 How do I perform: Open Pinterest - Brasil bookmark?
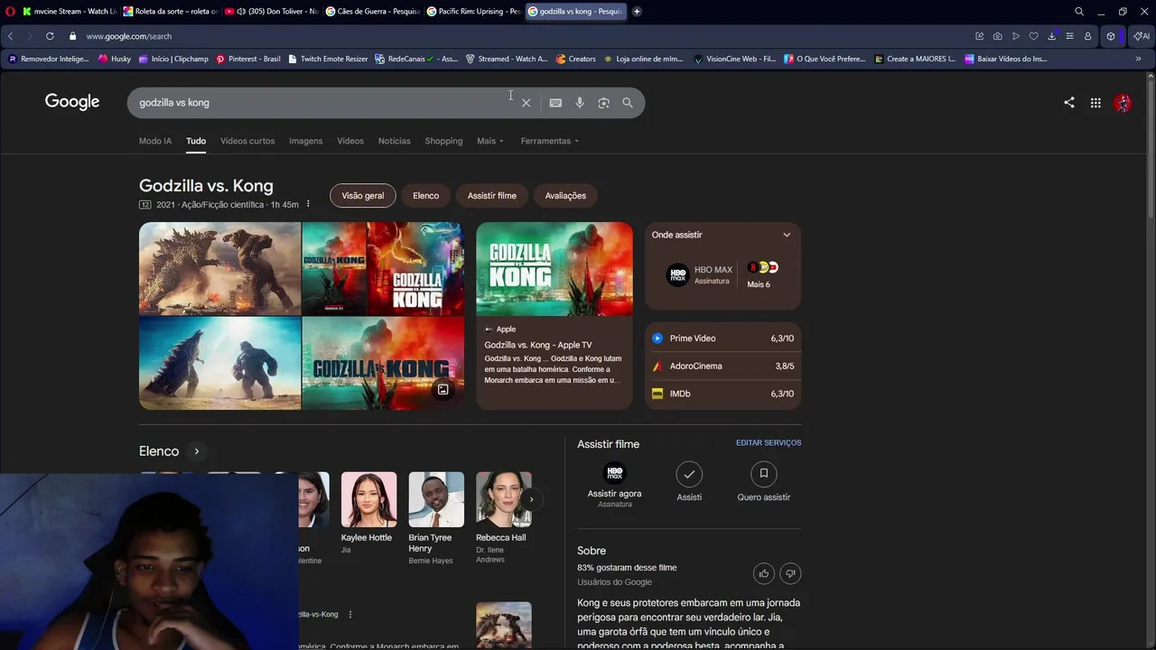[x=248, y=59]
